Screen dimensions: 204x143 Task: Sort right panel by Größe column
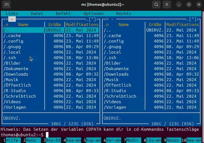pos(155,24)
